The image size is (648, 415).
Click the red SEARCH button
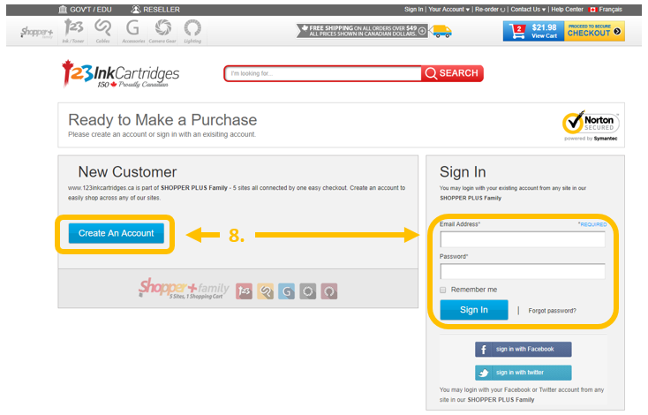(x=452, y=73)
